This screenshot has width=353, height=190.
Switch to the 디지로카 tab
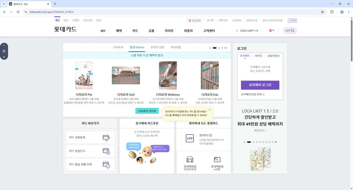pos(118,47)
